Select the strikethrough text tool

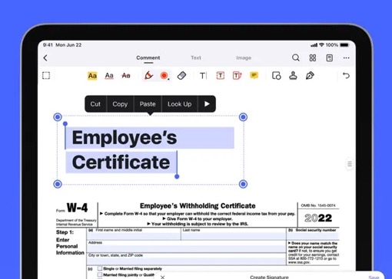point(126,76)
